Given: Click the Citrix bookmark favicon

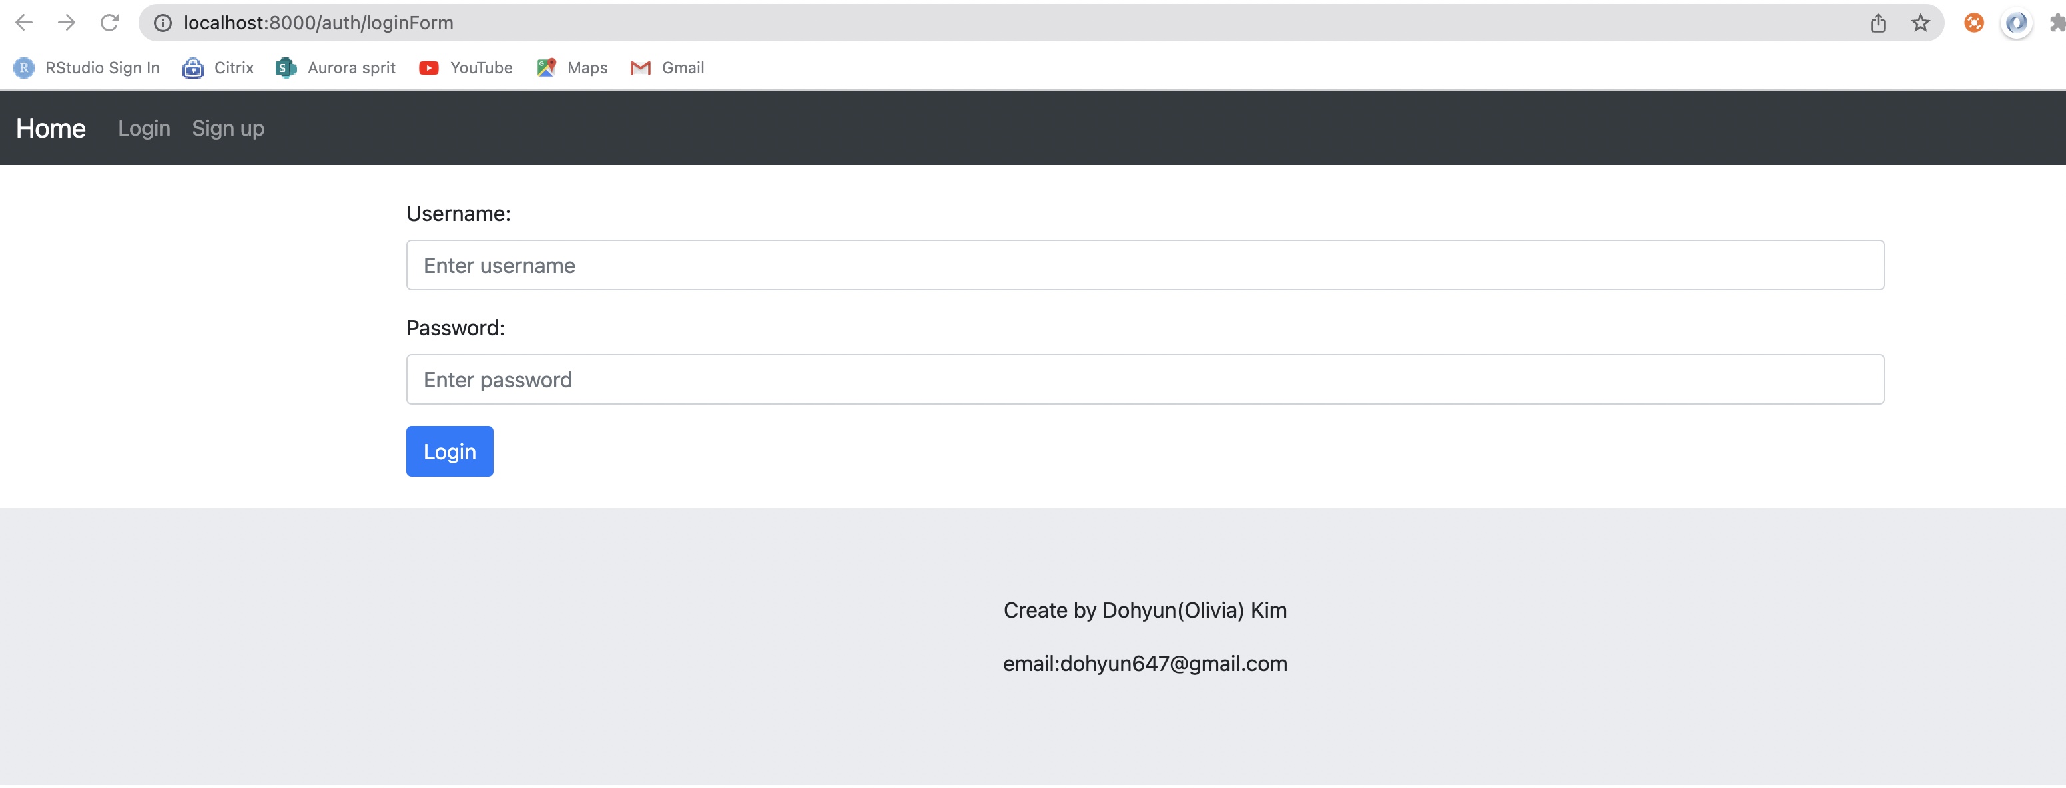Looking at the screenshot, I should (192, 68).
